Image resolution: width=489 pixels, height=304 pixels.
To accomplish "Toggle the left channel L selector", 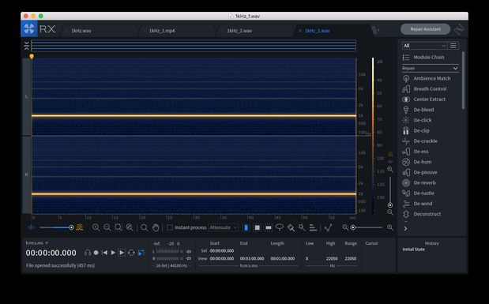I will click(x=27, y=96).
